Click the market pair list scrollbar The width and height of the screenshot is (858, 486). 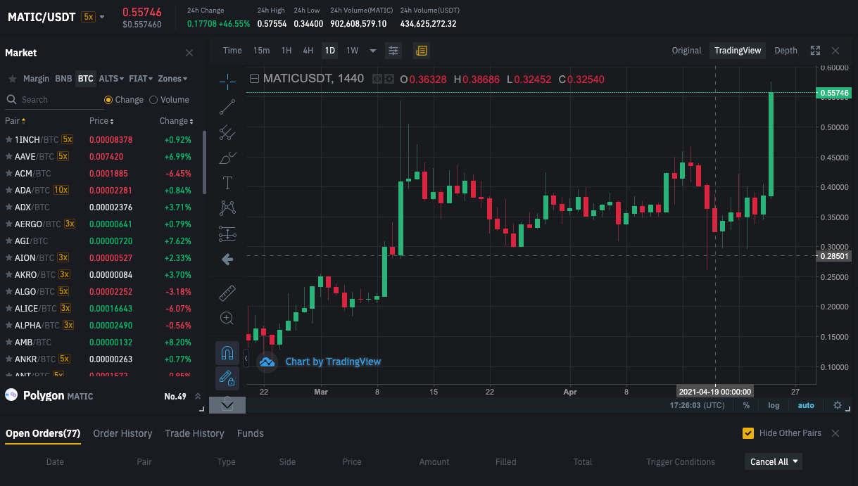point(205,162)
